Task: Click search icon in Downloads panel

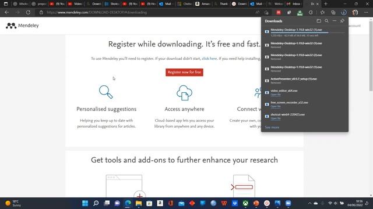Action: [x=326, y=21]
